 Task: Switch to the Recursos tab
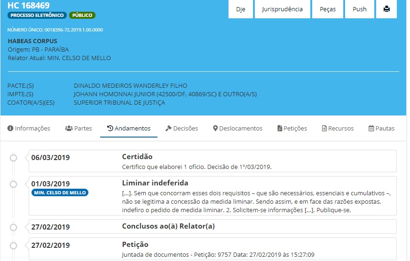tap(338, 128)
